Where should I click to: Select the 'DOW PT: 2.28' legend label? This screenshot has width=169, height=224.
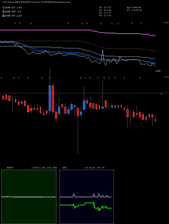click(x=13, y=16)
